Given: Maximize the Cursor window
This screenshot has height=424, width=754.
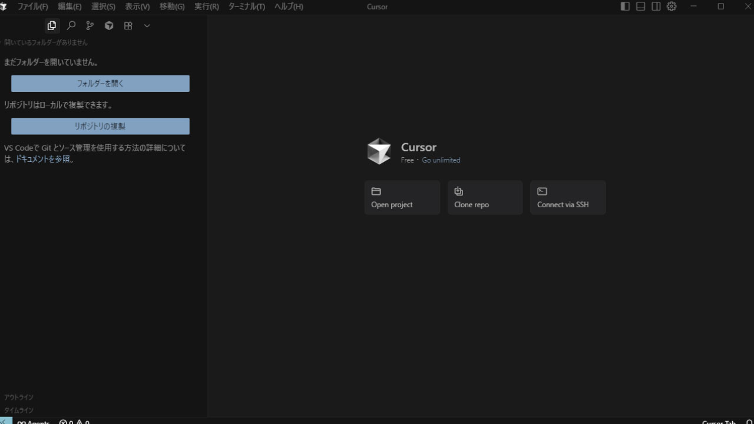Looking at the screenshot, I should click(720, 6).
